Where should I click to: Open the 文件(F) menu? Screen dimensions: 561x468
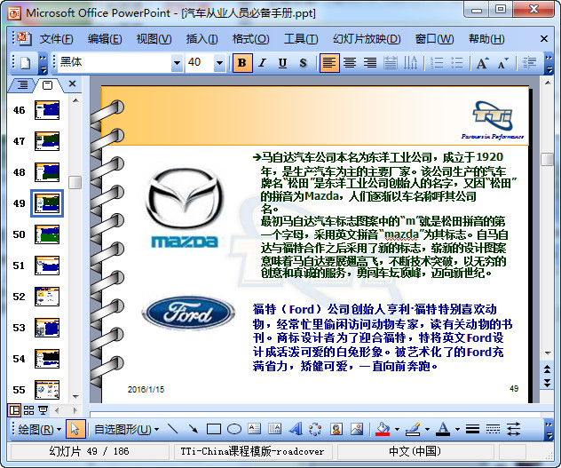click(x=56, y=39)
